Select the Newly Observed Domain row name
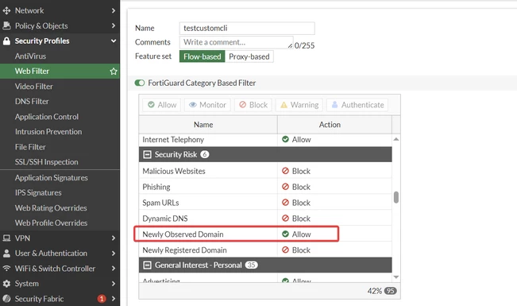Image resolution: width=517 pixels, height=306 pixels. click(x=183, y=234)
